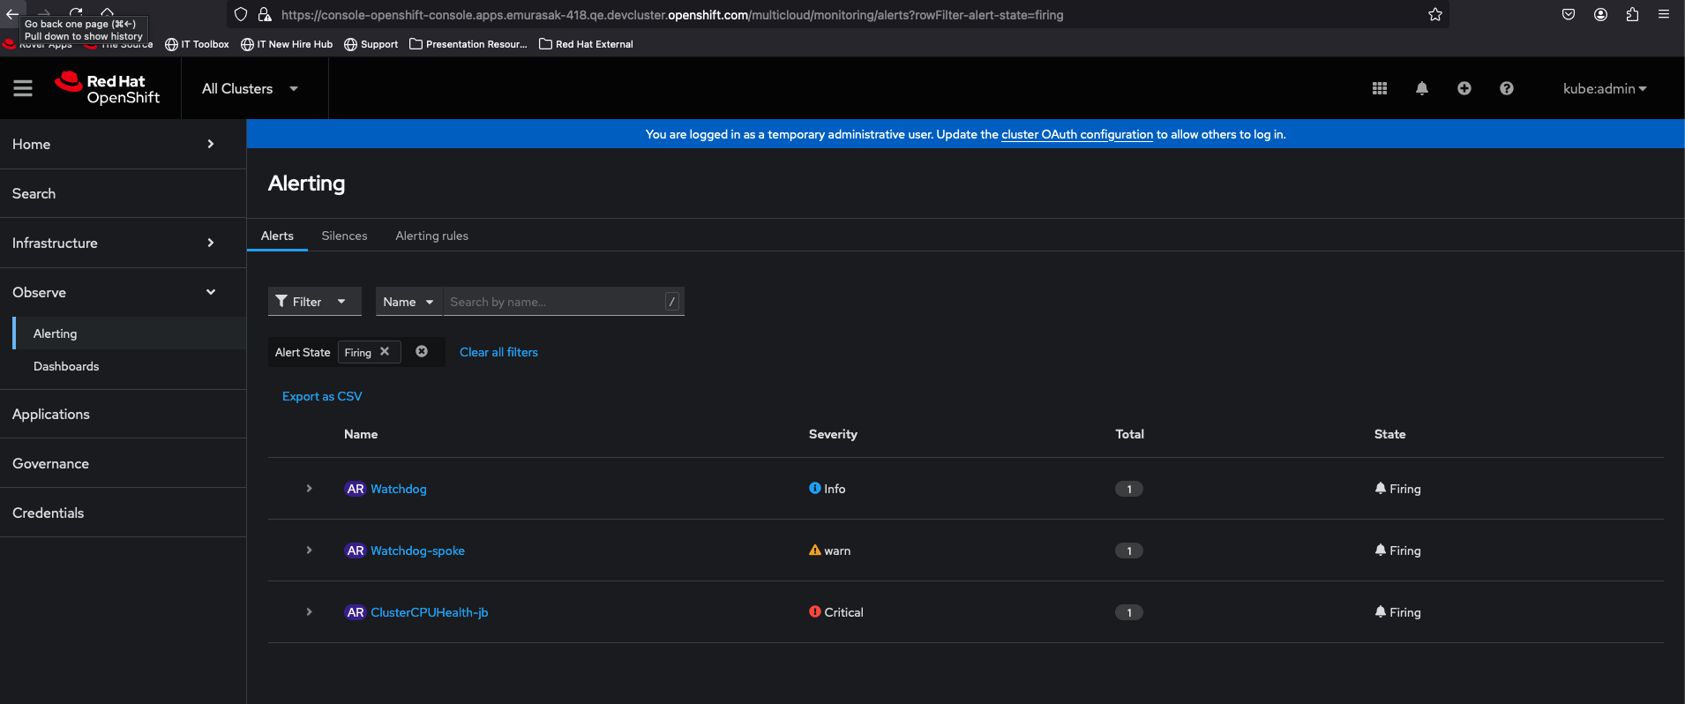The height and width of the screenshot is (704, 1685).
Task: Open the browser account profile icon
Action: click(1600, 14)
